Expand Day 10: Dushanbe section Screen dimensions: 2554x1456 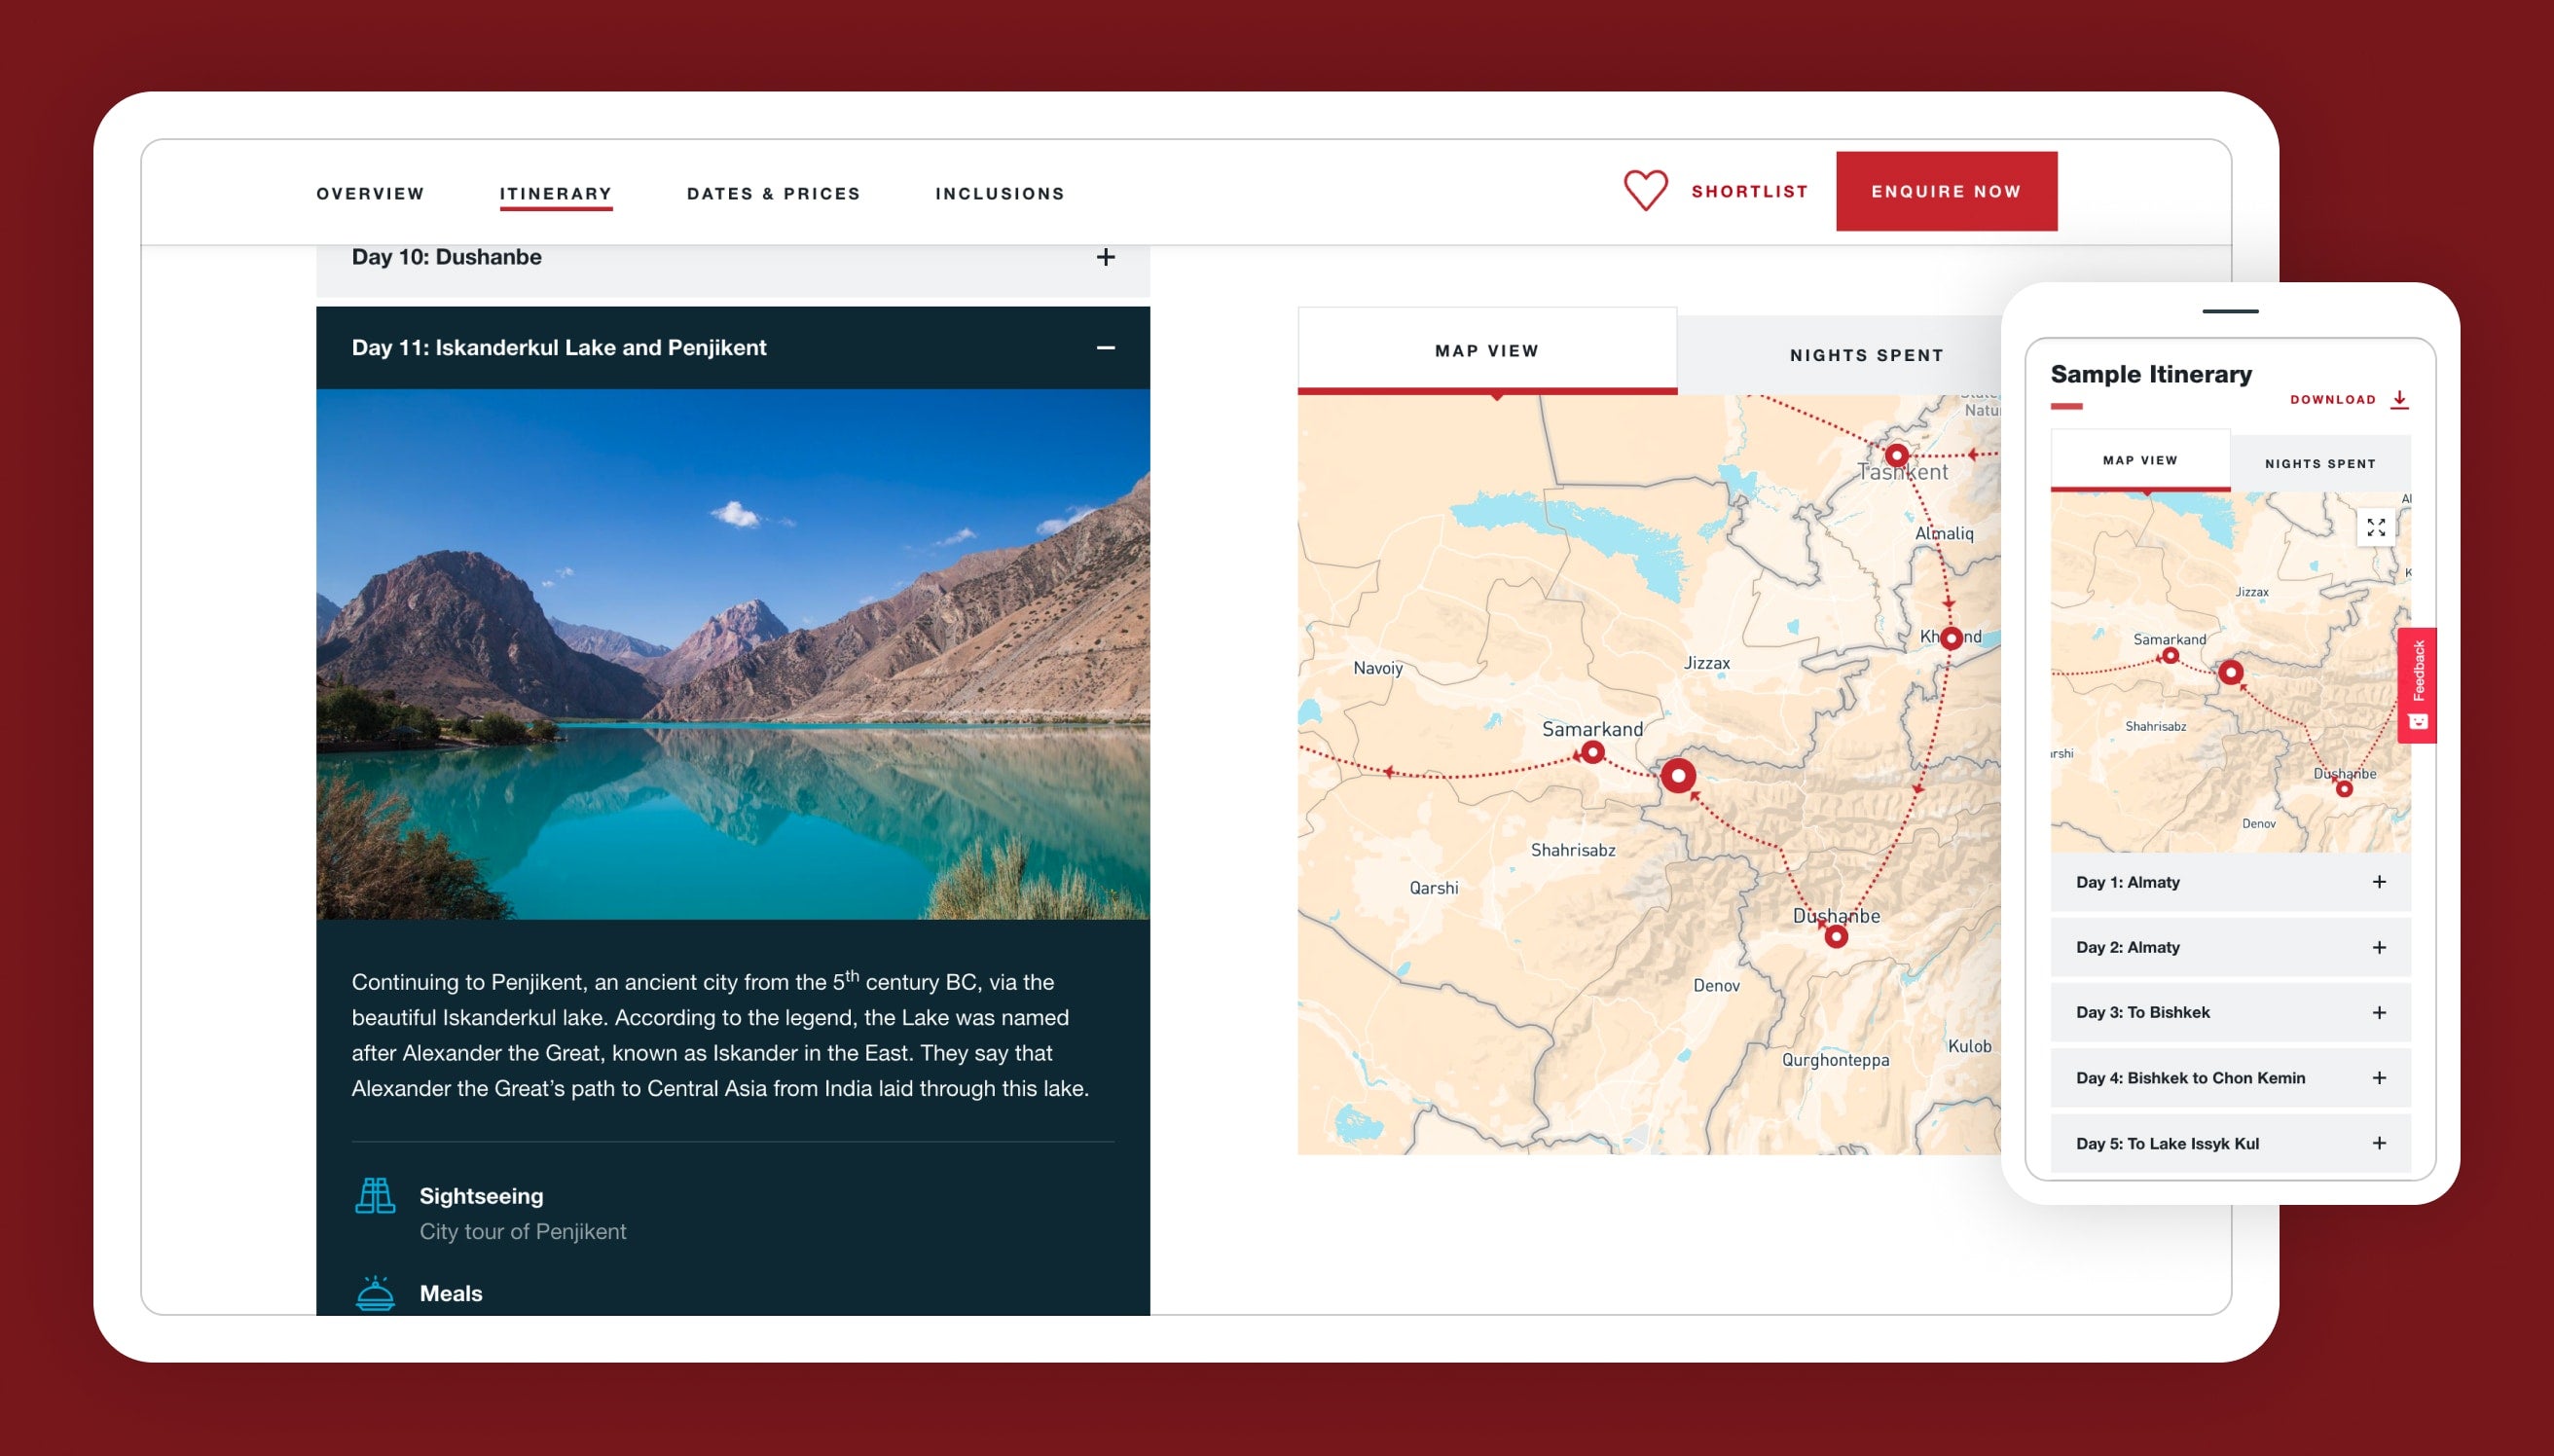tap(1105, 258)
